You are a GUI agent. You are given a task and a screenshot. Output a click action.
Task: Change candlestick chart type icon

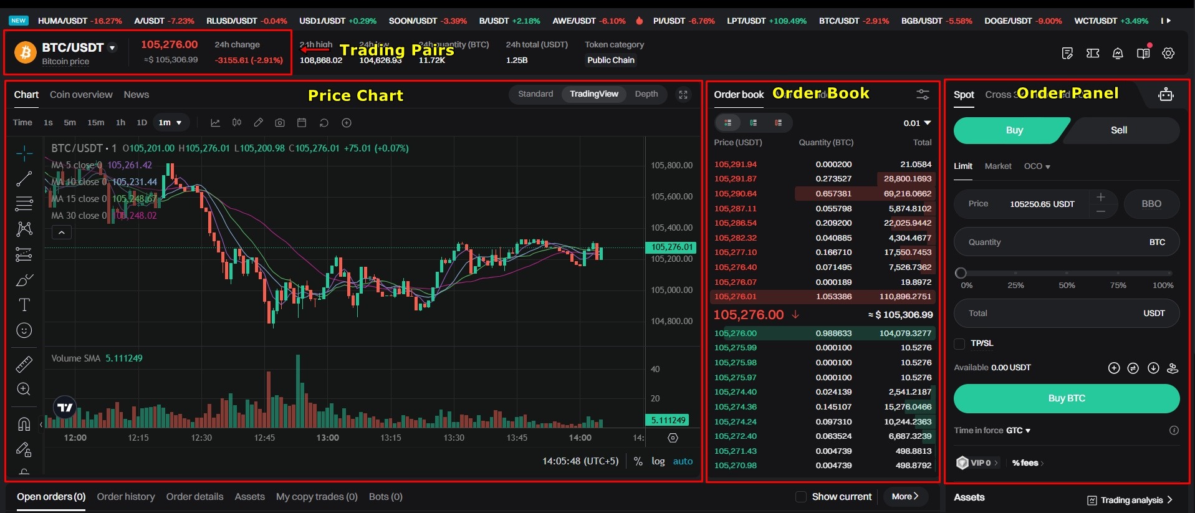[237, 123]
